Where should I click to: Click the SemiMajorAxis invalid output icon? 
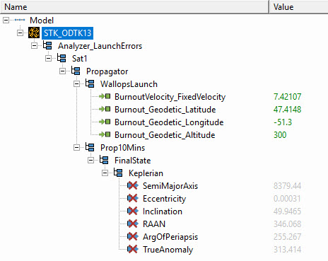point(133,185)
